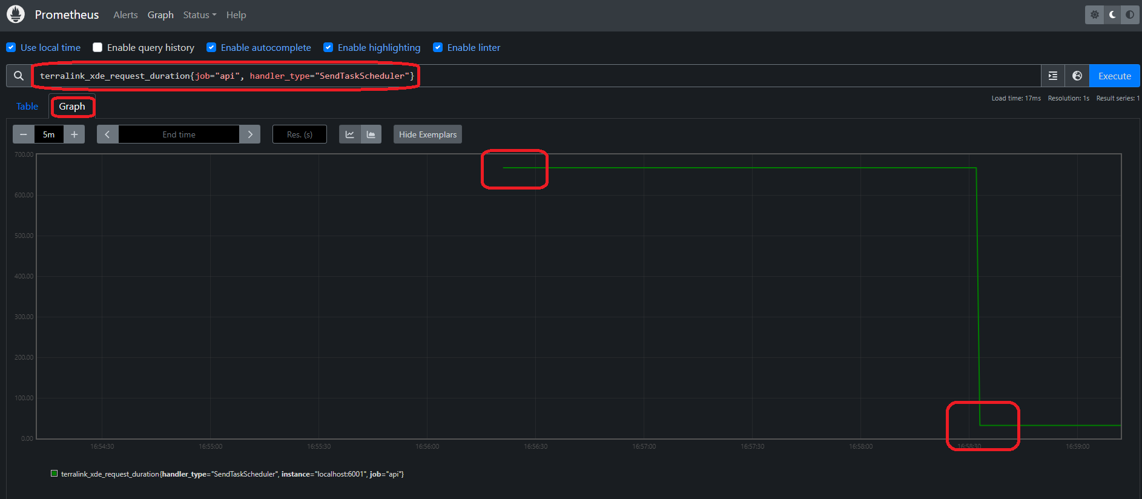Move end time backward with left chevron
1142x499 pixels.
pos(107,134)
